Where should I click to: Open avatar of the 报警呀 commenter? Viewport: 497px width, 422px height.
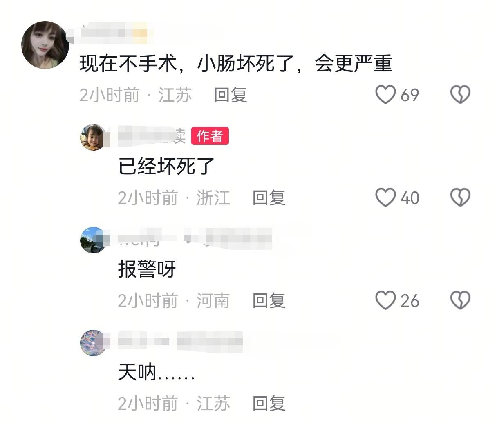point(93,240)
